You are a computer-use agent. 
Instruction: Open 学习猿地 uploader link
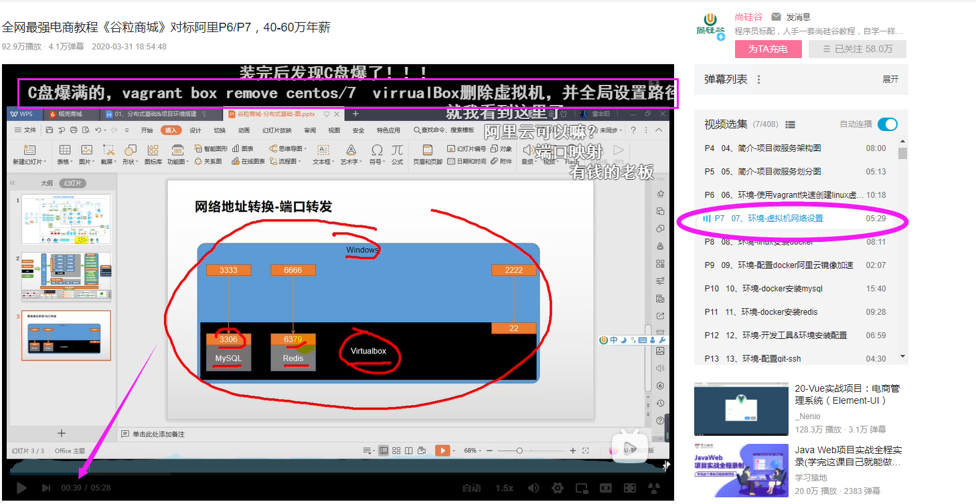pyautogui.click(x=811, y=477)
